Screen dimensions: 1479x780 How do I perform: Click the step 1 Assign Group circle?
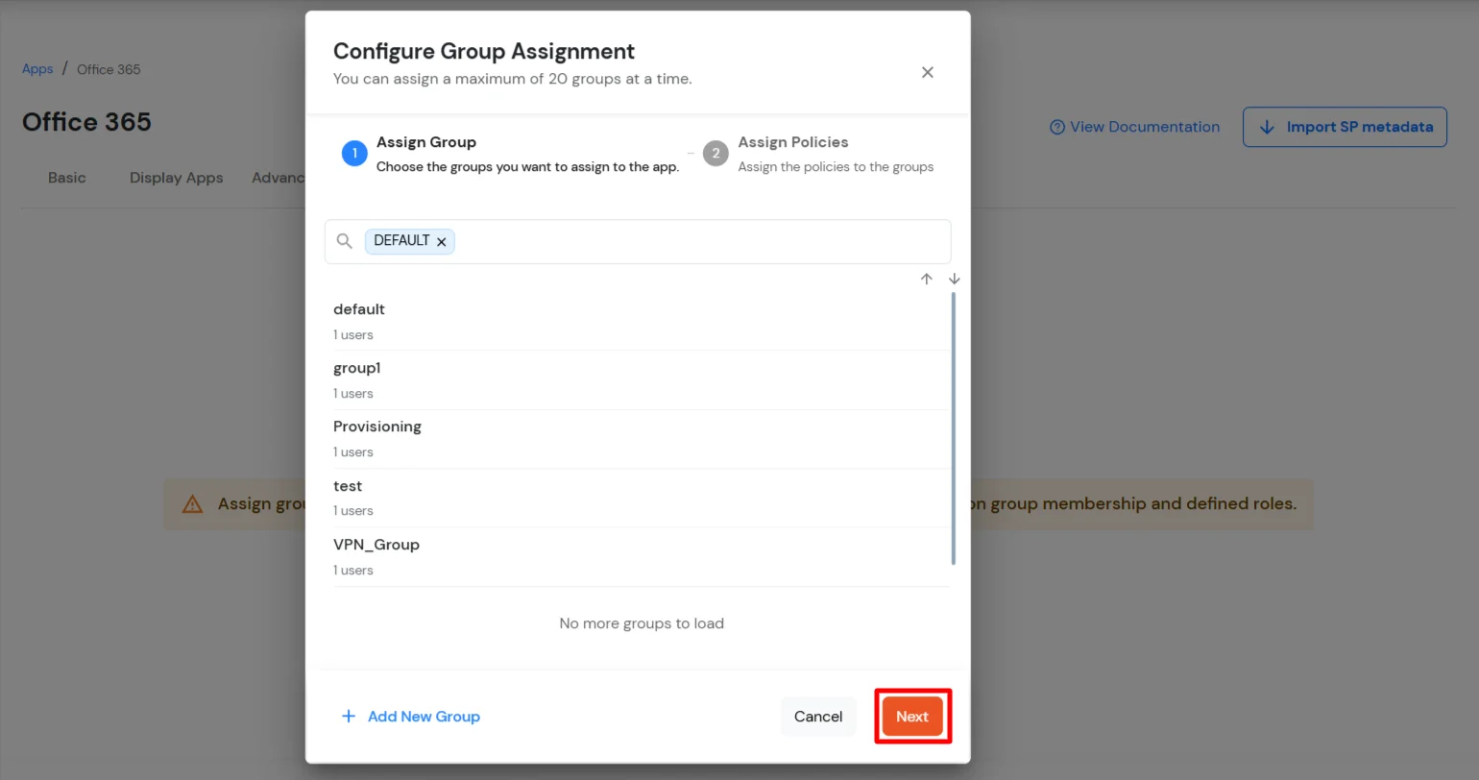coord(354,153)
